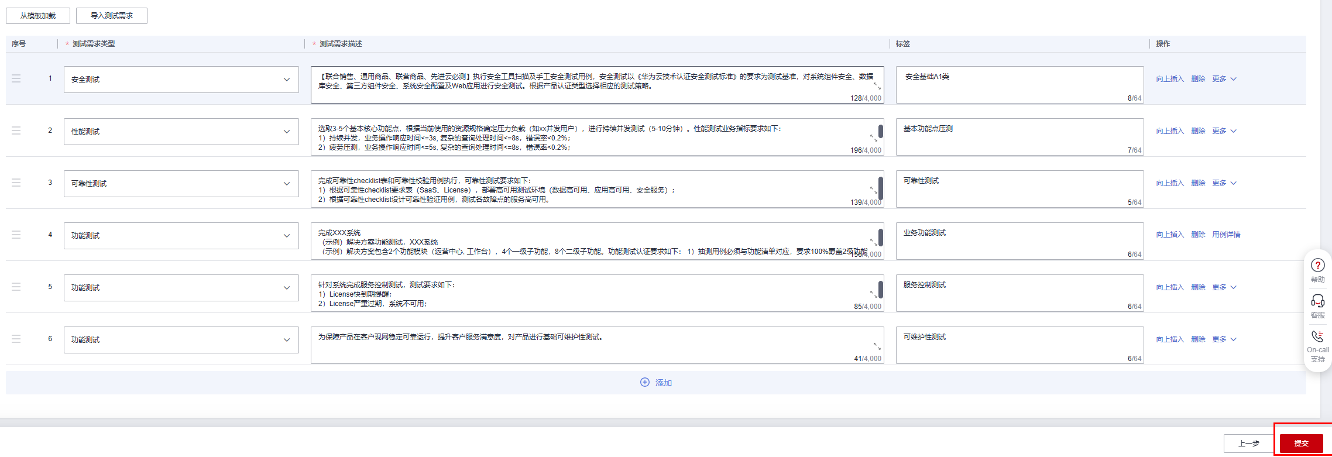Click 删除 in row 2
The height and width of the screenshot is (457, 1332).
[x=1198, y=131]
